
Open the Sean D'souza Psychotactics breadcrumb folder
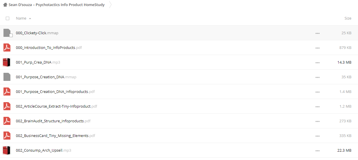(57, 5)
